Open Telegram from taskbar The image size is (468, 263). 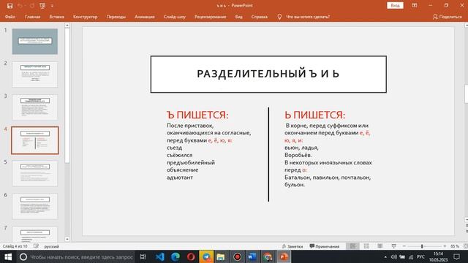[206, 256]
